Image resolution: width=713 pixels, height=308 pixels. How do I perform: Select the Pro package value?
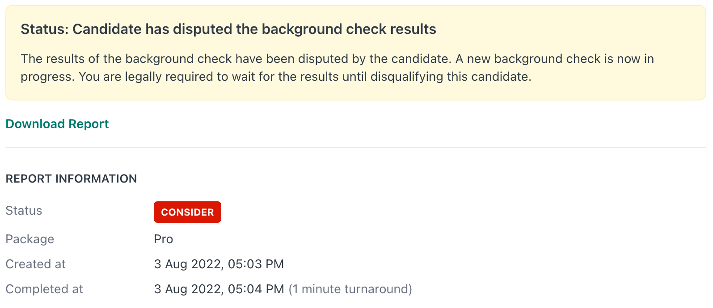tap(163, 239)
